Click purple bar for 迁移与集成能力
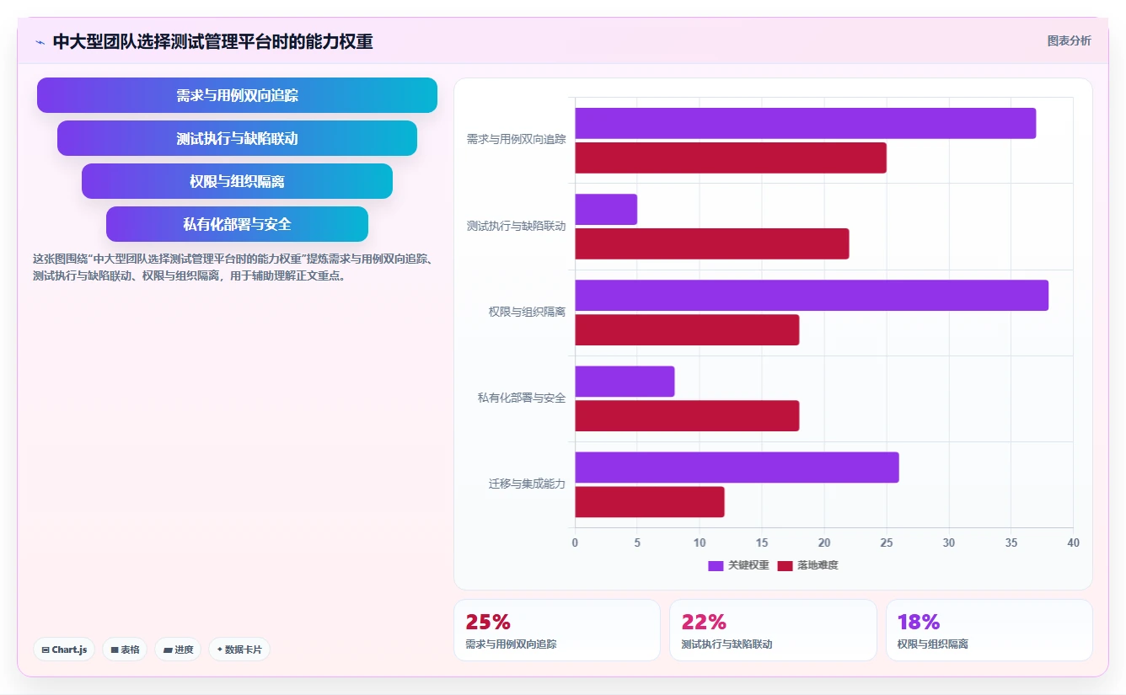The image size is (1126, 695). (737, 468)
